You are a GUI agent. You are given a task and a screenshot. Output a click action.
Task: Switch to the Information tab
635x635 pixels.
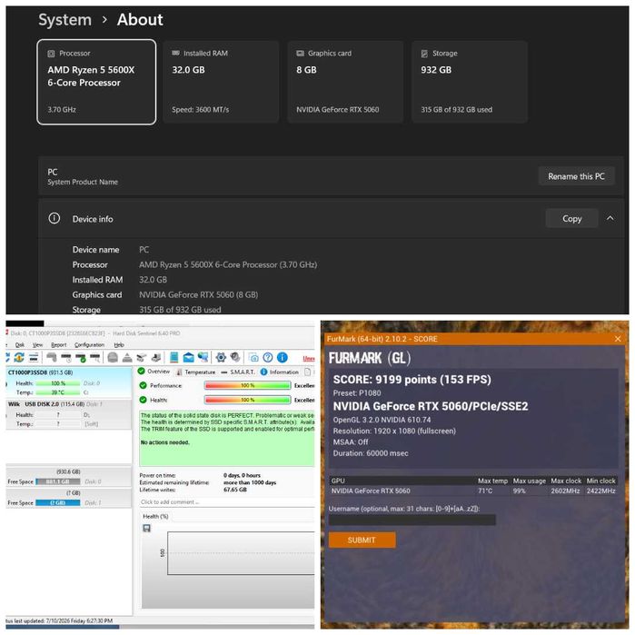280,372
